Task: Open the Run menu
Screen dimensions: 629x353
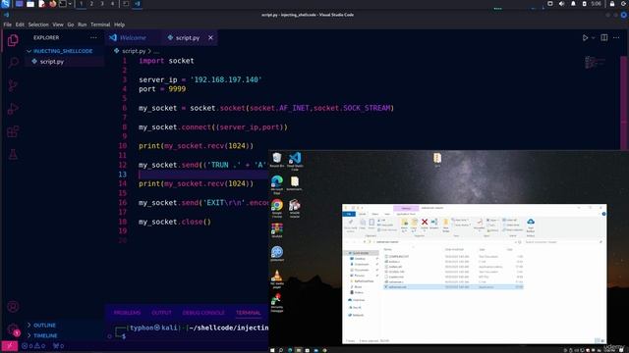Action: point(83,25)
